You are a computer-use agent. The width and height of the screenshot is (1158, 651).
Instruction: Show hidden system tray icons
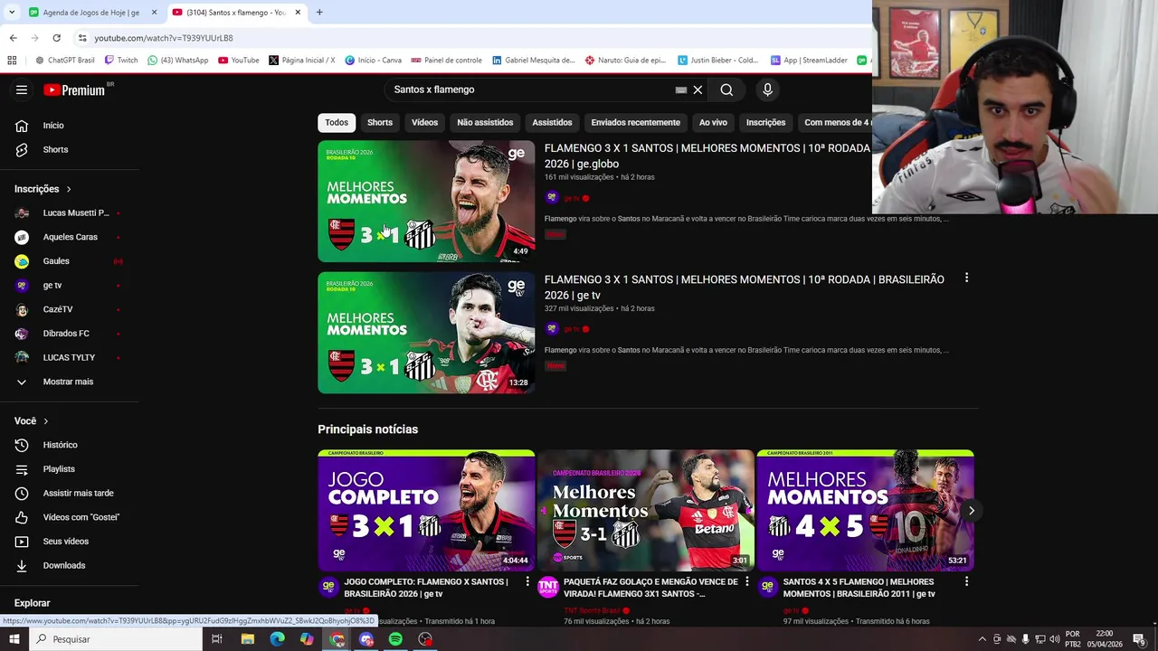[x=982, y=639]
